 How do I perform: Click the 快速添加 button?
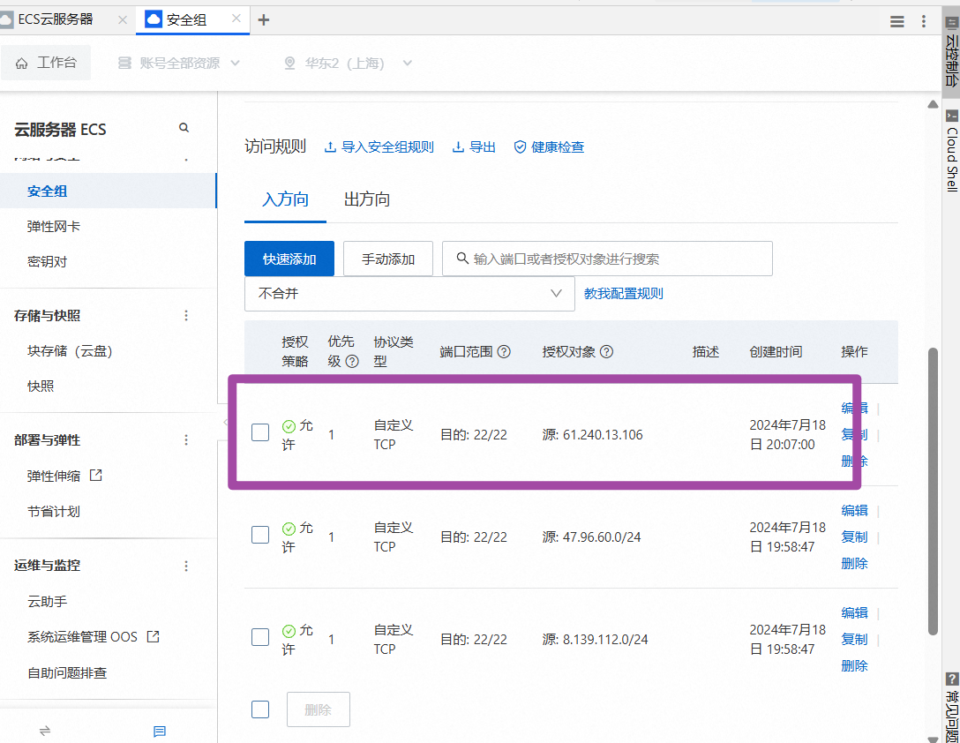pyautogui.click(x=289, y=258)
